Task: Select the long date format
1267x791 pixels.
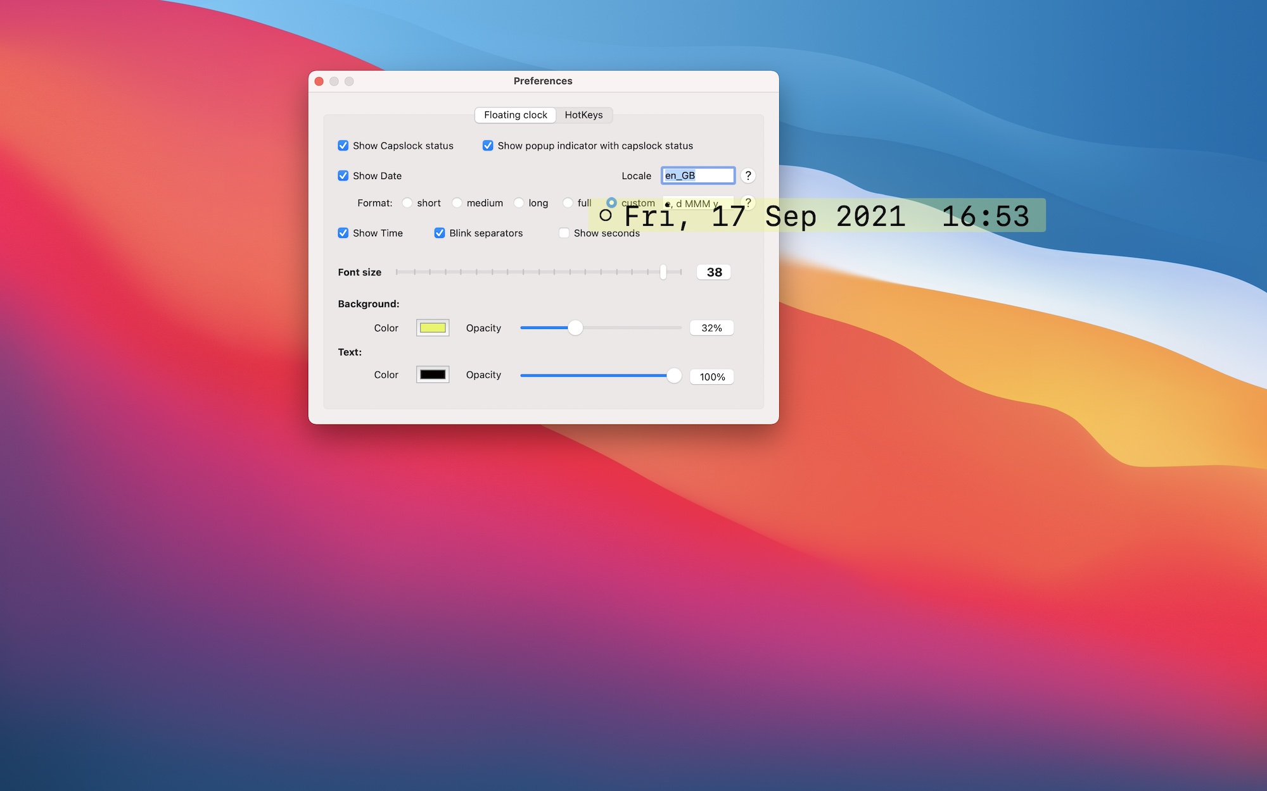Action: click(519, 203)
